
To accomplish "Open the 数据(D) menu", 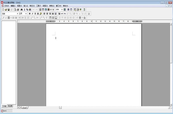I will (x=45, y=6).
